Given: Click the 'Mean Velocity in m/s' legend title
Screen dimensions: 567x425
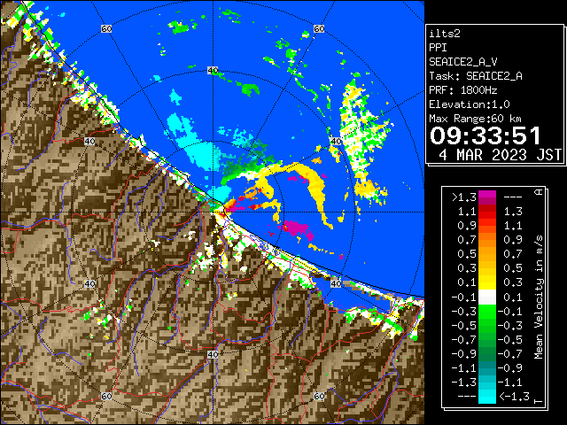Looking at the screenshot, I should click(539, 297).
